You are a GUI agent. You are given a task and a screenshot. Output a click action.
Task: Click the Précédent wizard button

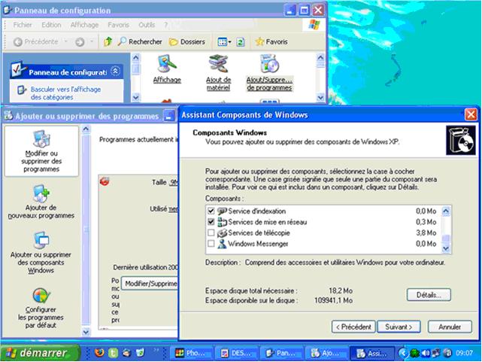(x=353, y=327)
